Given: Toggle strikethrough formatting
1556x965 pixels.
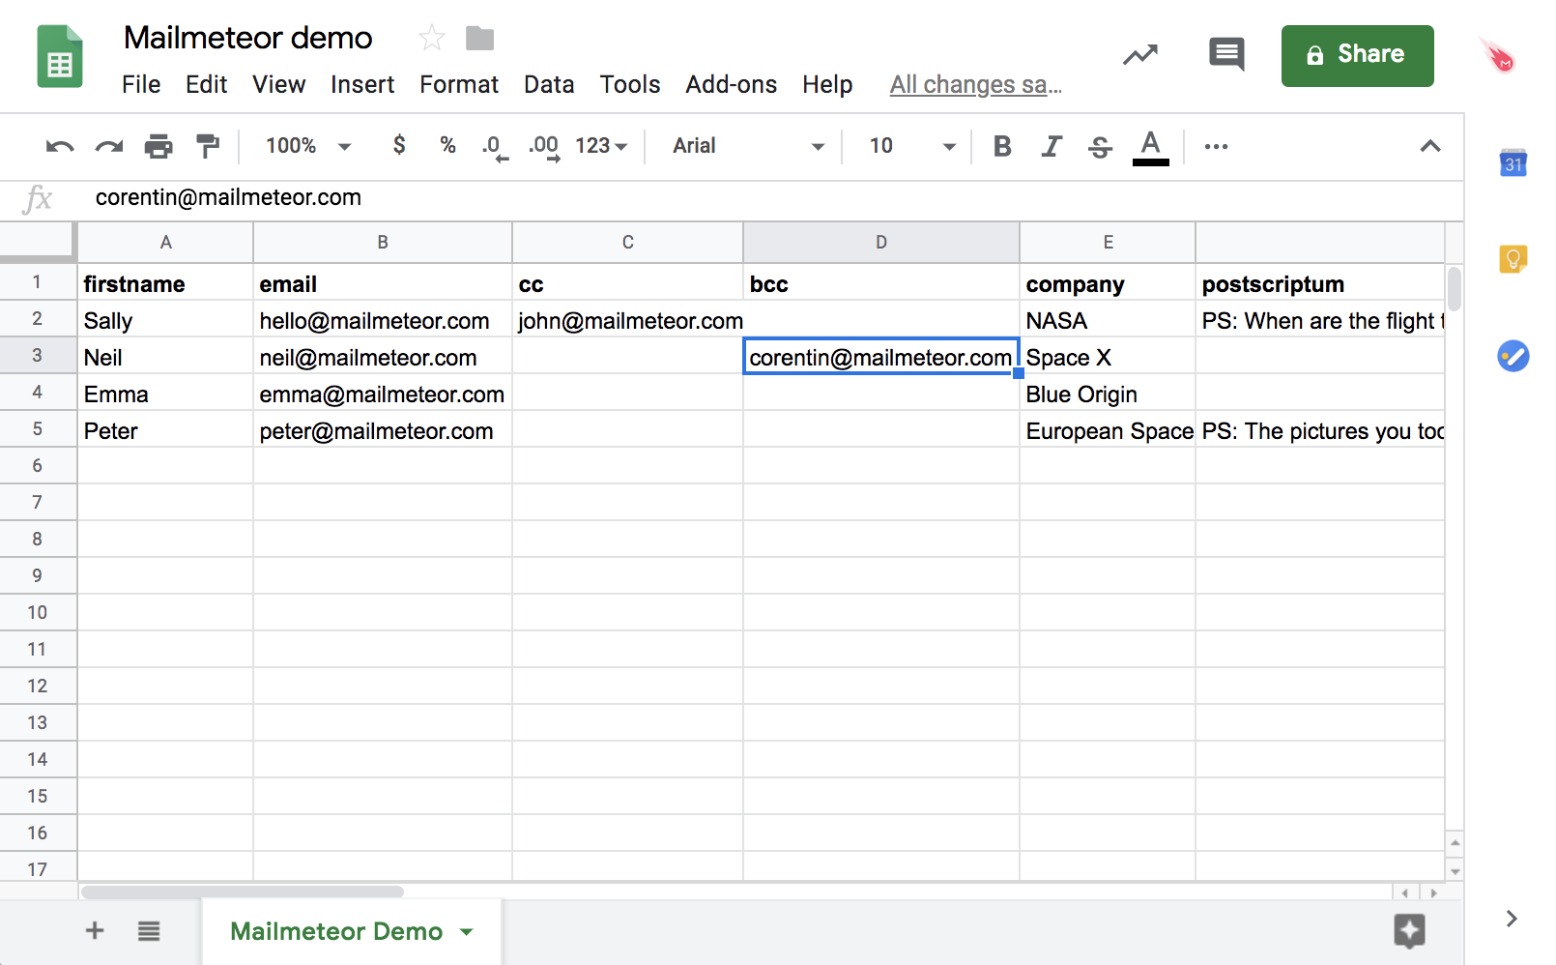Looking at the screenshot, I should 1100,147.
